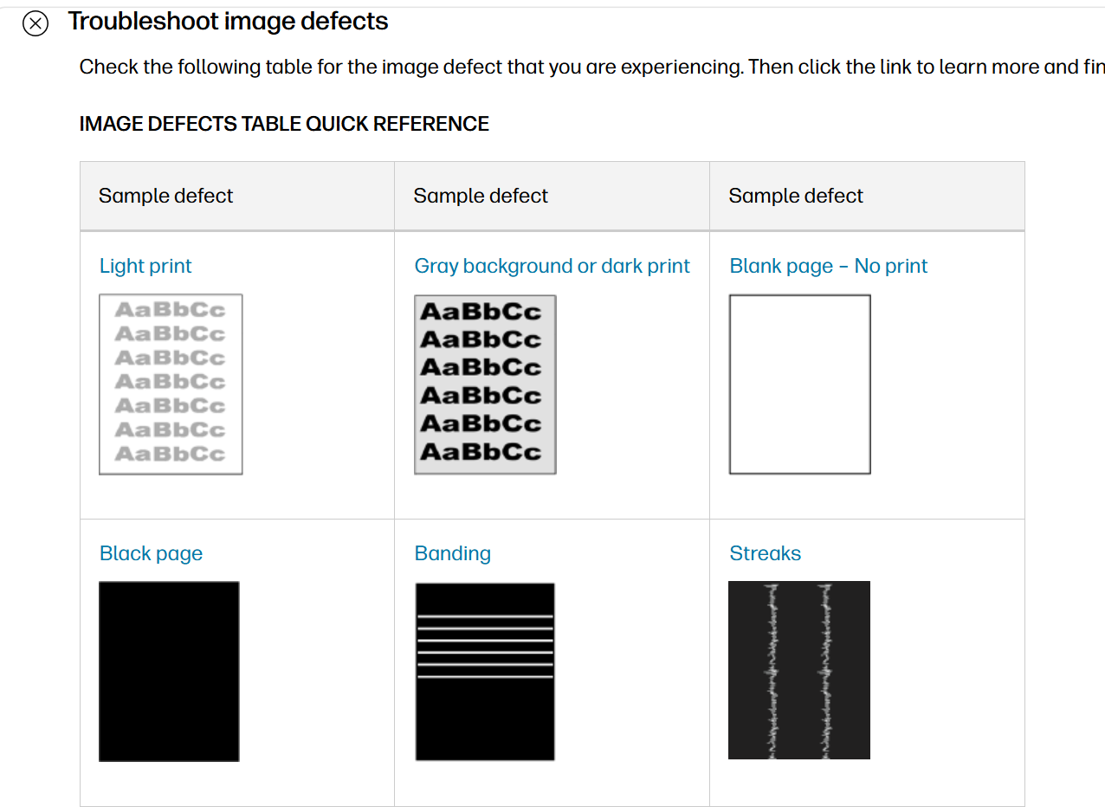The image size is (1105, 807).
Task: Click the 'Check the following table' sentence
Action: (x=411, y=67)
